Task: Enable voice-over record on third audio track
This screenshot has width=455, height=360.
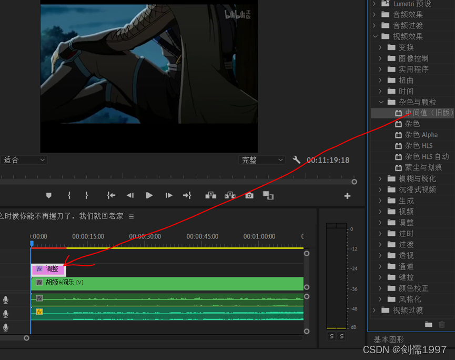Action: (x=5, y=327)
